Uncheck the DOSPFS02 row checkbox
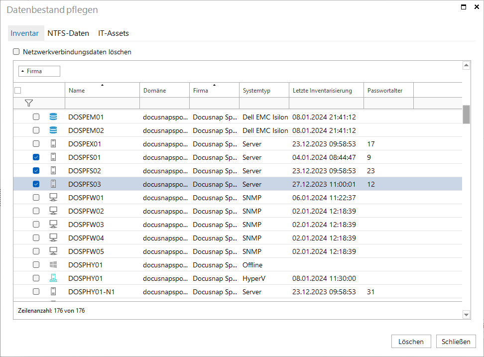This screenshot has height=357, width=484. pos(36,170)
